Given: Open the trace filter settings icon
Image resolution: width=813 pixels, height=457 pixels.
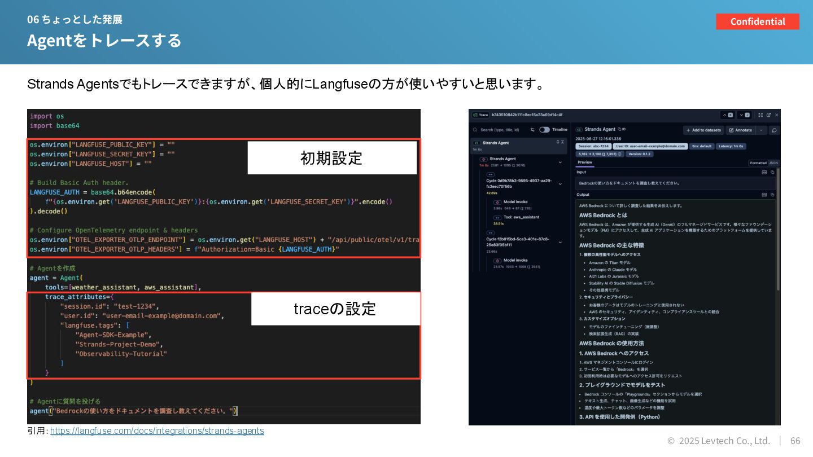Looking at the screenshot, I should [532, 130].
